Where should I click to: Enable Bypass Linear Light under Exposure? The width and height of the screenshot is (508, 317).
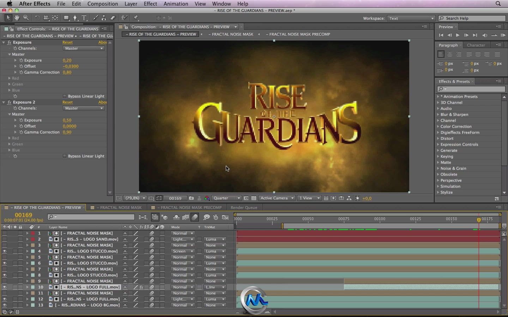(65, 96)
